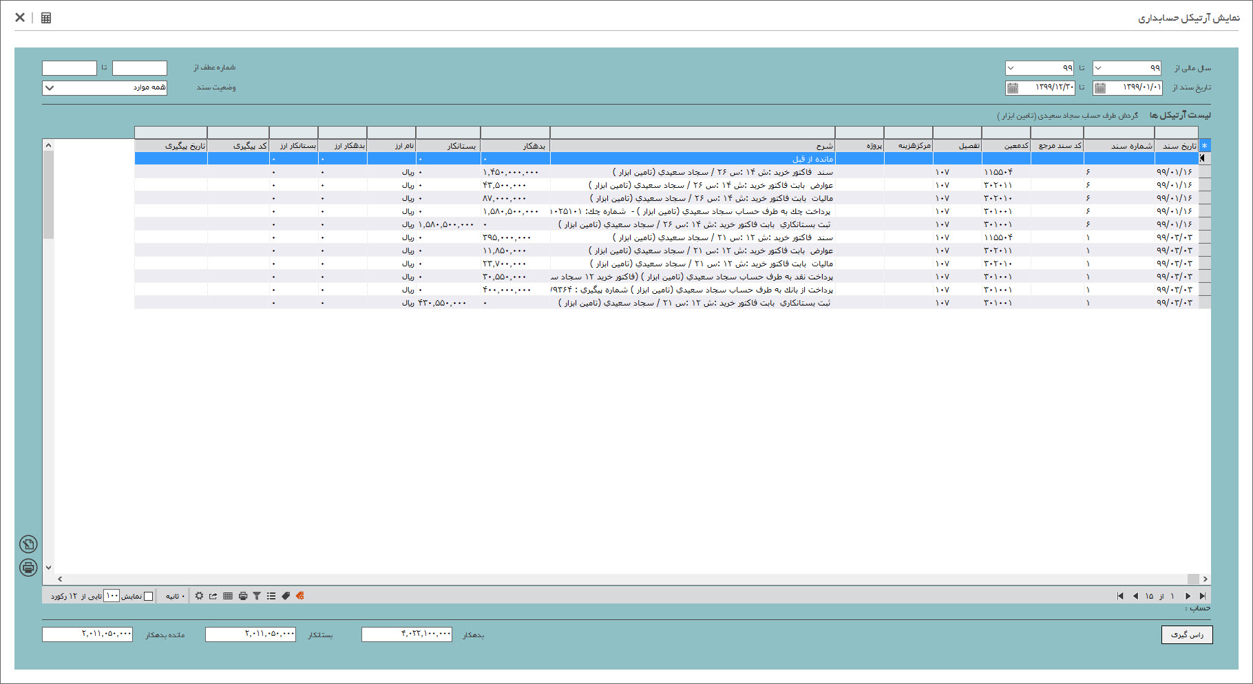The width and height of the screenshot is (1253, 684).
Task: Open calendar for document date to ۱۳۹۹/۱۲/۳۰
Action: pyautogui.click(x=1012, y=87)
